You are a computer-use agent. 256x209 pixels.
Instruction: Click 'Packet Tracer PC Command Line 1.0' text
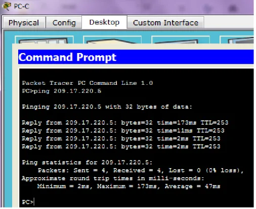(x=88, y=83)
